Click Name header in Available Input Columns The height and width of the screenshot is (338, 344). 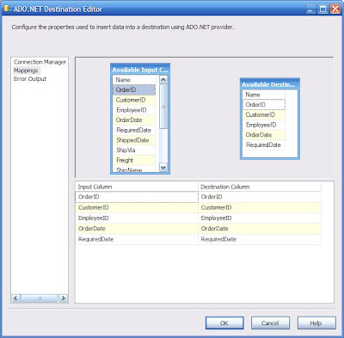click(134, 80)
